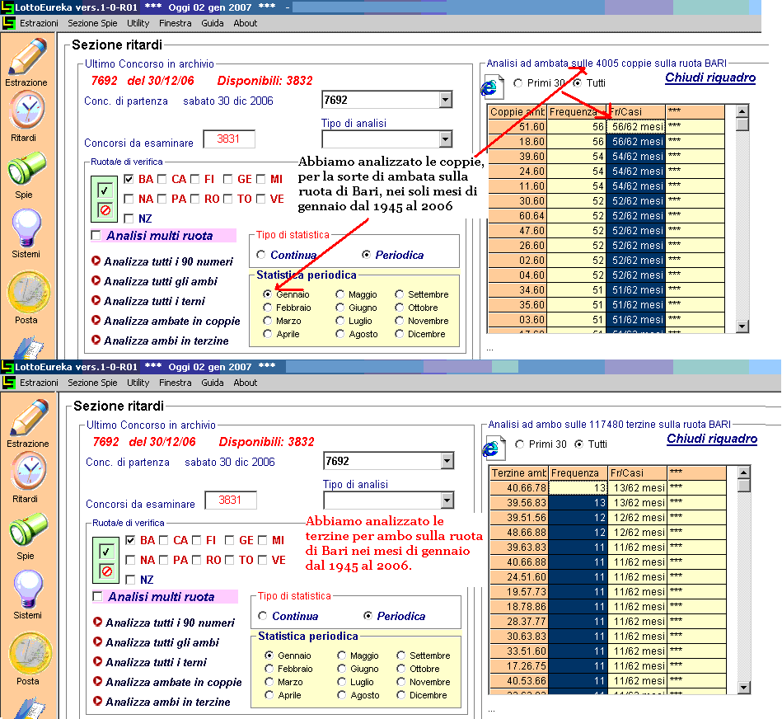Click Internet Explorer icon beside Primi 30, coppie panel
Screen dimensions: 782x719
[x=492, y=87]
